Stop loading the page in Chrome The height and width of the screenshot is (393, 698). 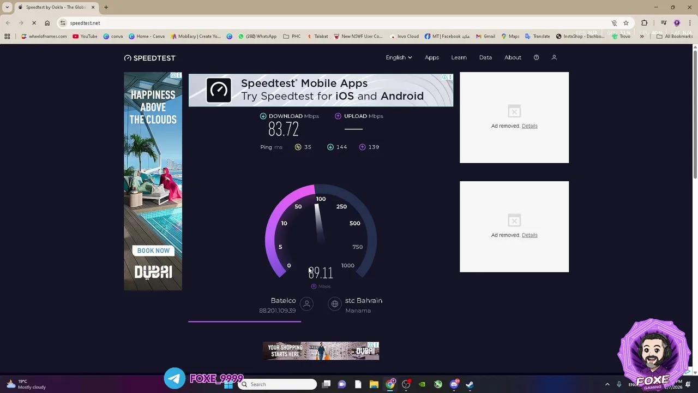[34, 23]
